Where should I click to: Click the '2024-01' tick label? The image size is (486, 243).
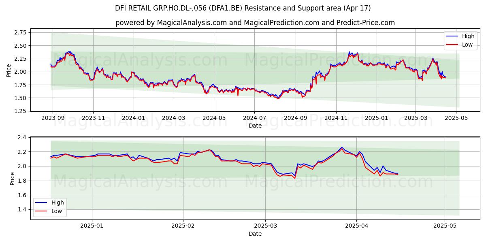pyautogui.click(x=134, y=118)
